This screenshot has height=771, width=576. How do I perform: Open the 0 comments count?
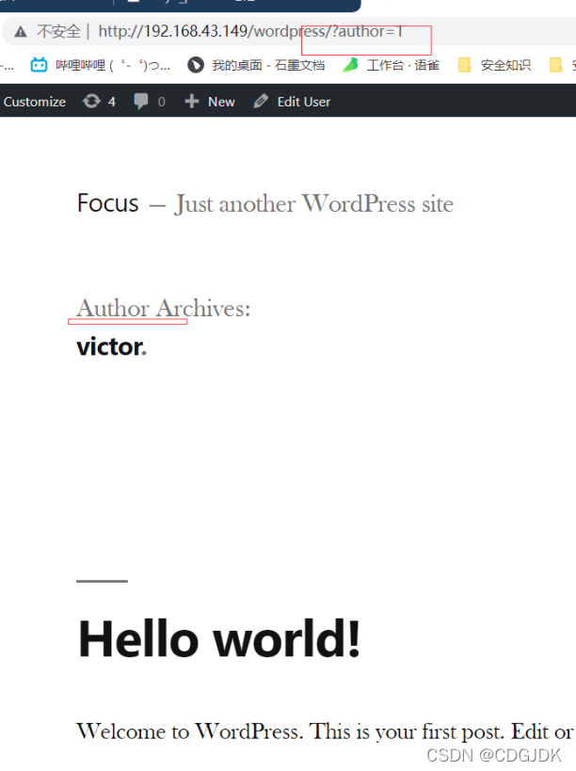tap(162, 102)
